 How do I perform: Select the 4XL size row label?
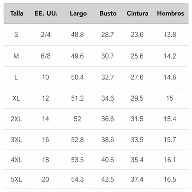click(16, 160)
